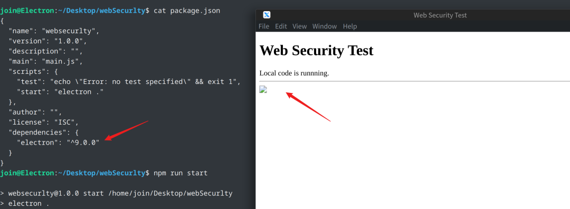The width and height of the screenshot is (570, 209).
Task: Click the "npm run start" command in the terminal
Action: pos(180,173)
